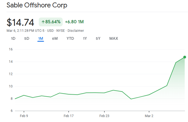
Task: Click the Sable Offshore Corp title
Action: [x=37, y=5]
